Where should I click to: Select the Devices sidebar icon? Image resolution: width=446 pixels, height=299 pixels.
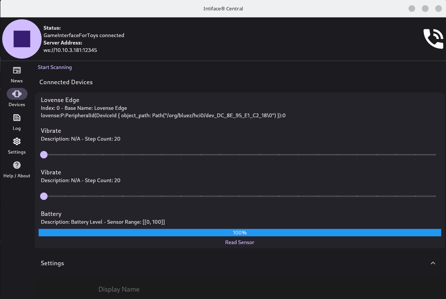[x=17, y=94]
